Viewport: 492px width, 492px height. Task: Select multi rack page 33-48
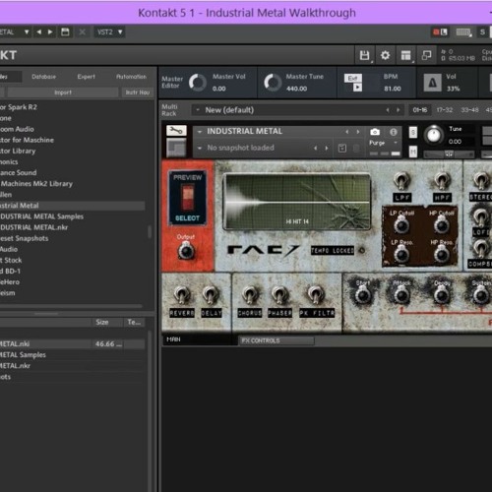pyautogui.click(x=469, y=110)
